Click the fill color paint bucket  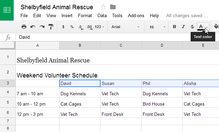click(216, 26)
